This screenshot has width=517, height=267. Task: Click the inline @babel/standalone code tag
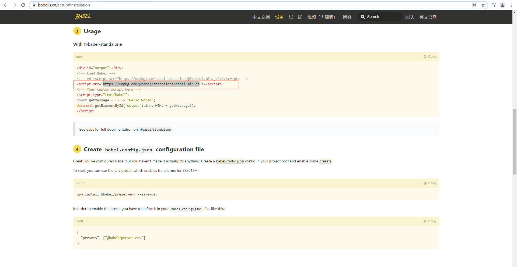tap(155, 130)
